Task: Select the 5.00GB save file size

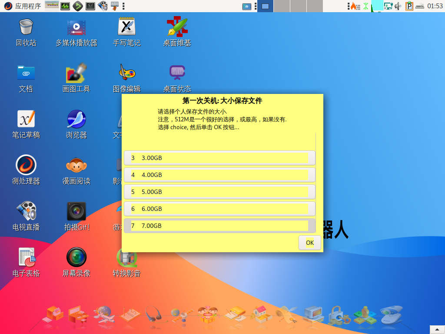Action: 219,192
